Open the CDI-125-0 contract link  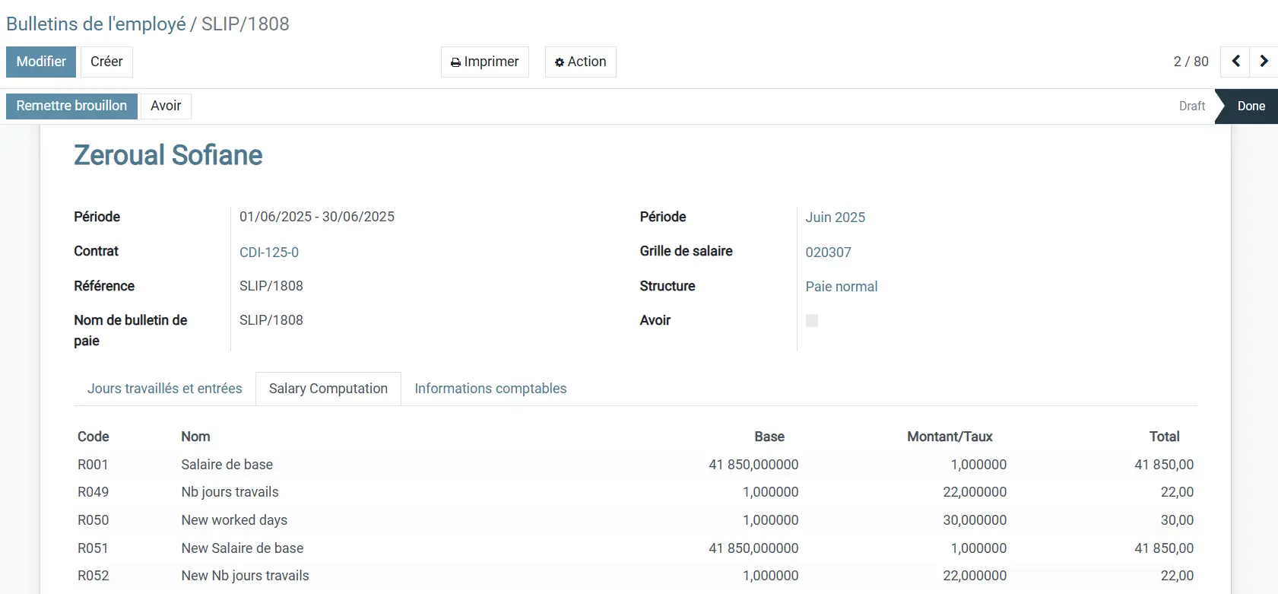(x=269, y=253)
